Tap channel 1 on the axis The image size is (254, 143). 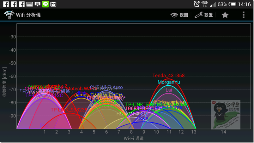pyautogui.click(x=45, y=132)
